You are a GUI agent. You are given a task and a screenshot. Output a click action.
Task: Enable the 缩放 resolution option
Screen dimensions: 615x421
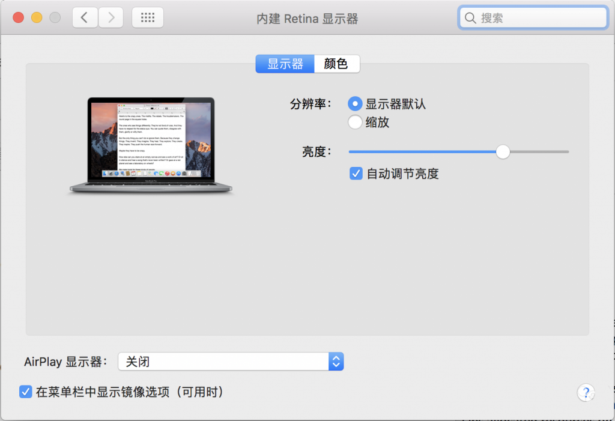click(354, 121)
